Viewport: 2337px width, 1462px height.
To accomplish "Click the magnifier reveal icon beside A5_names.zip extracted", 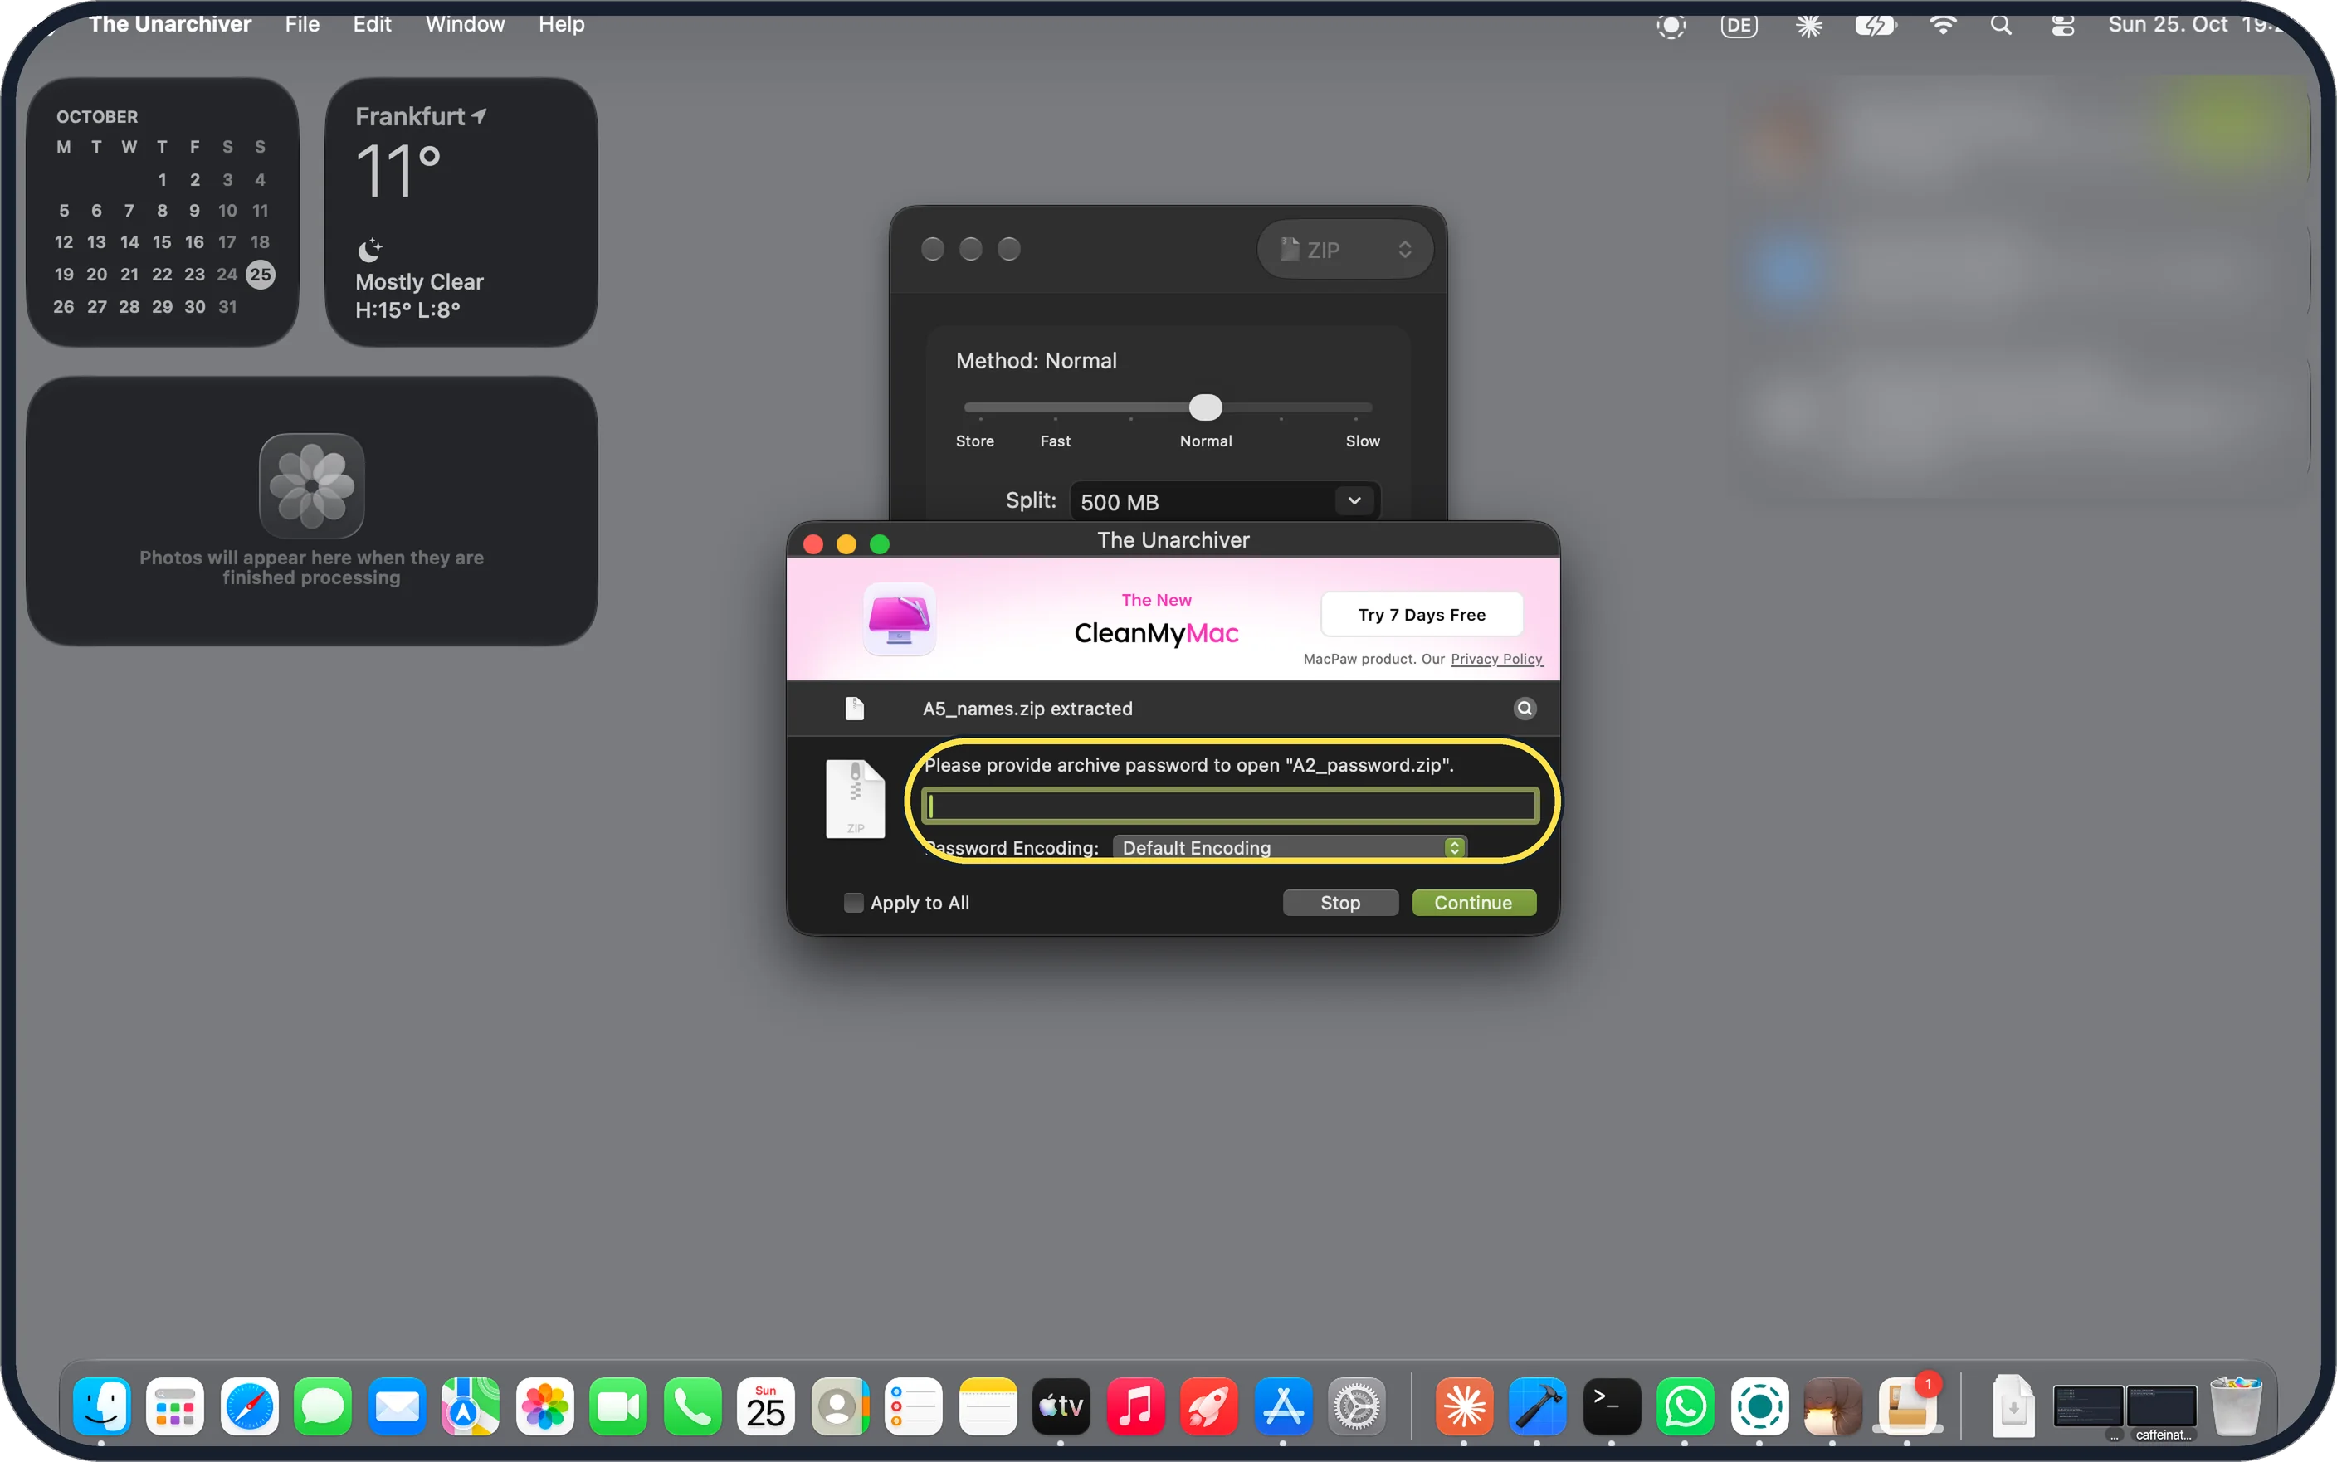I will [x=1524, y=709].
